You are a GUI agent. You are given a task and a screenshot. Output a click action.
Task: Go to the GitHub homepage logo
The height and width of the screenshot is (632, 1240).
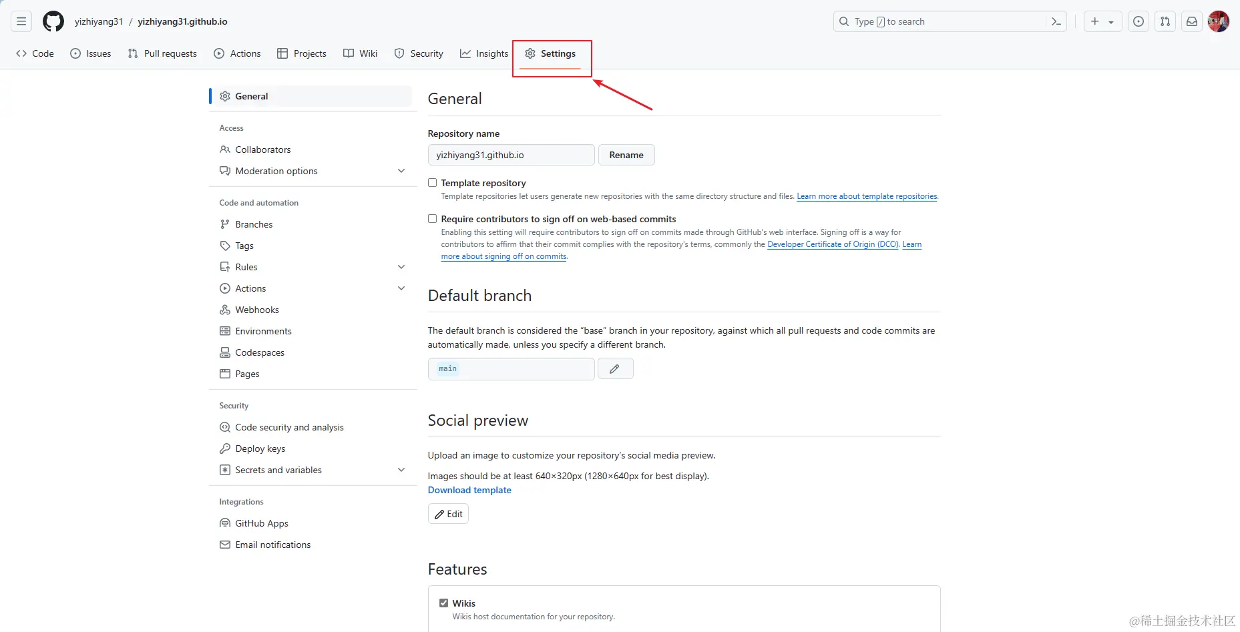(53, 21)
